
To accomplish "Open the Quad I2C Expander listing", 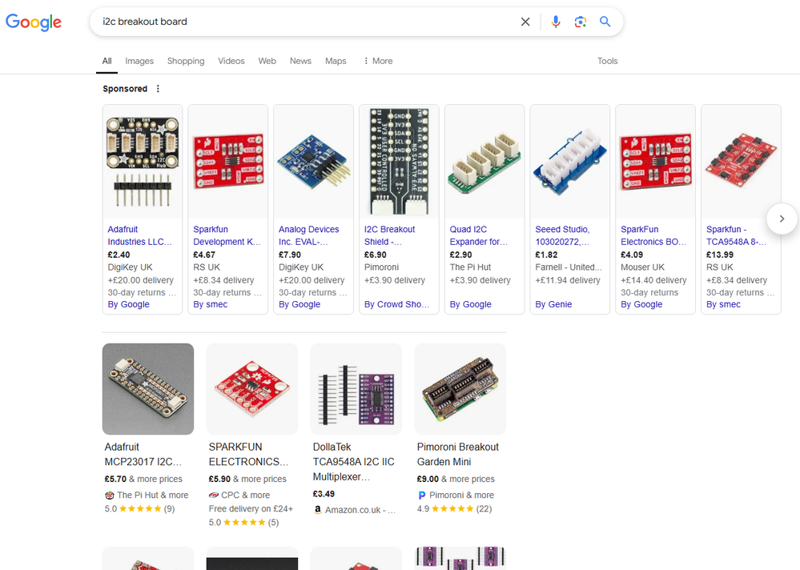I will click(x=479, y=235).
